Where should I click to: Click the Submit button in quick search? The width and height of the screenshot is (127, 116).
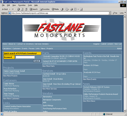pos(37,61)
